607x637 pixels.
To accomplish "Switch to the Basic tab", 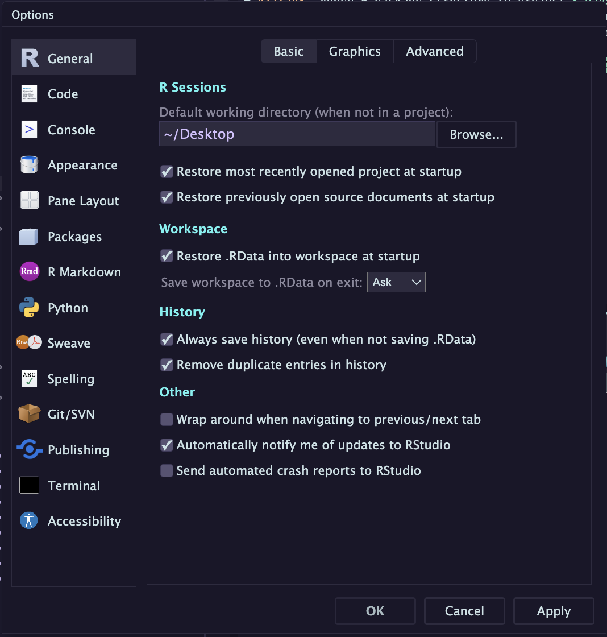I will [x=289, y=51].
